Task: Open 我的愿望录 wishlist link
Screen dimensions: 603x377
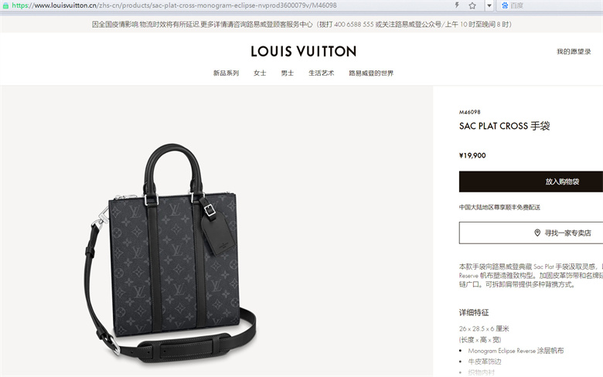Action: [574, 52]
